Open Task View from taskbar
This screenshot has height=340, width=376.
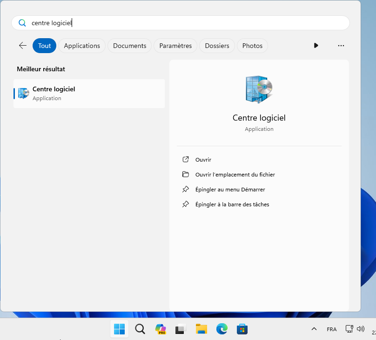pos(181,329)
